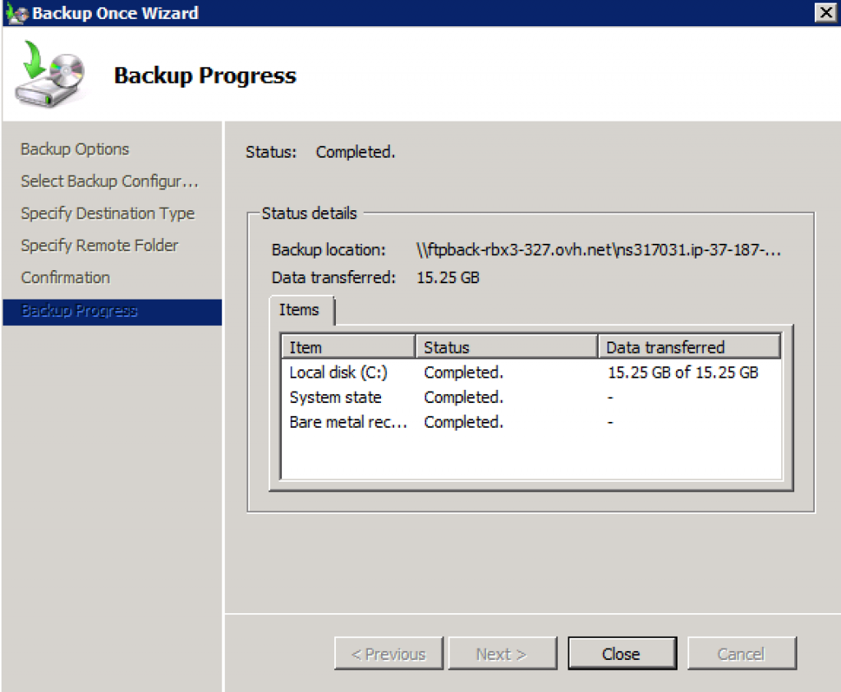This screenshot has height=692, width=841.
Task: Click the Previous button
Action: click(x=388, y=653)
